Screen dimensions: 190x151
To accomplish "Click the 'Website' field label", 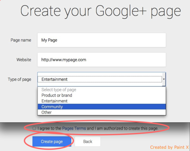I will [24, 60].
